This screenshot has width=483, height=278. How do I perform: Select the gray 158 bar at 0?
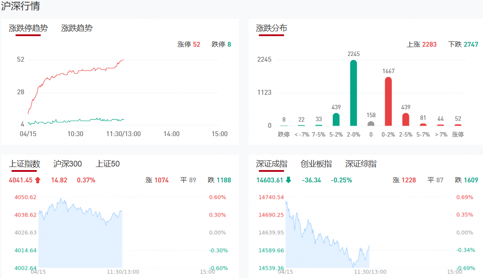pyautogui.click(x=371, y=123)
